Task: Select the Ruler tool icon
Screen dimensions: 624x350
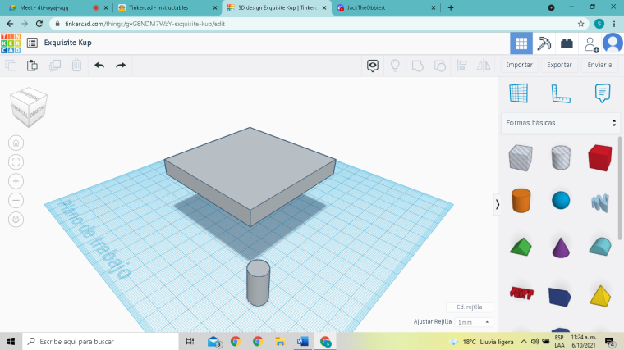Action: click(561, 93)
